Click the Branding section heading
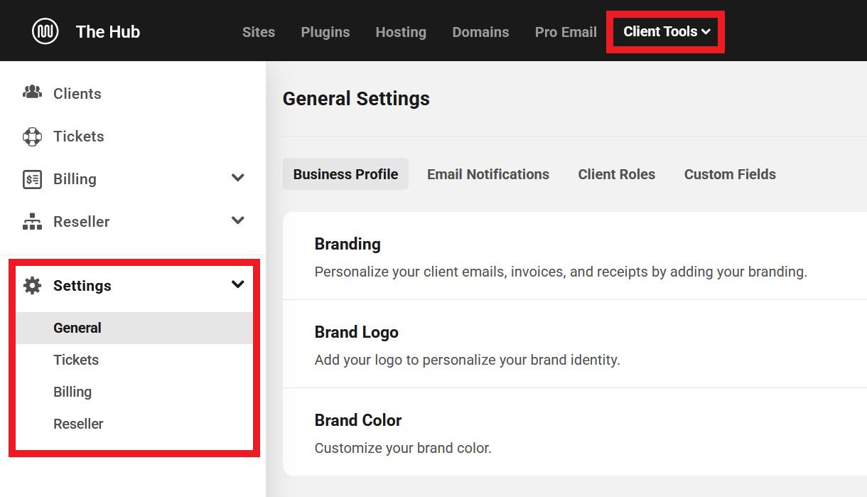Screen dimensions: 867x497 [348, 244]
